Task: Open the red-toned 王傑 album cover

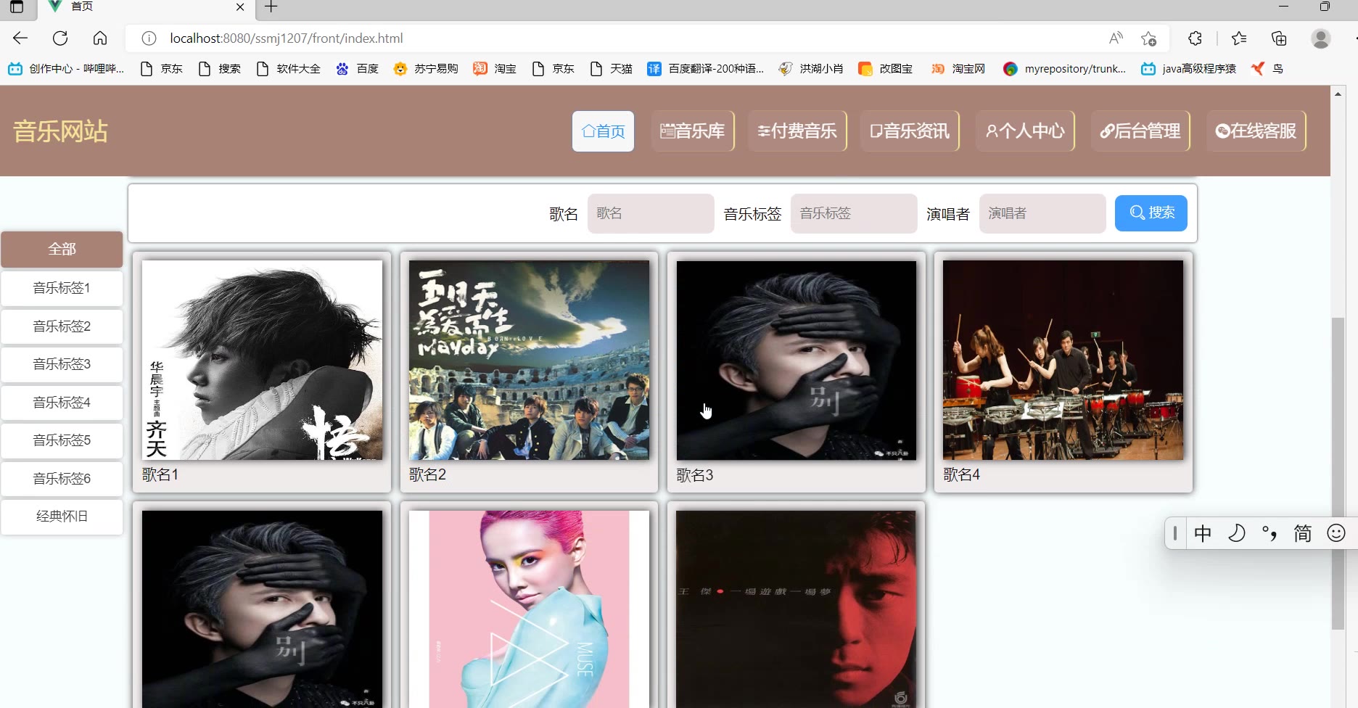Action: (x=796, y=609)
